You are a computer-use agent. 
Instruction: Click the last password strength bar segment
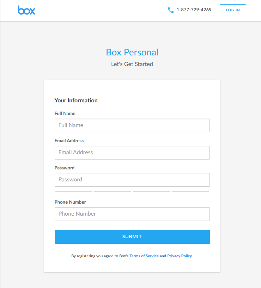(x=190, y=191)
